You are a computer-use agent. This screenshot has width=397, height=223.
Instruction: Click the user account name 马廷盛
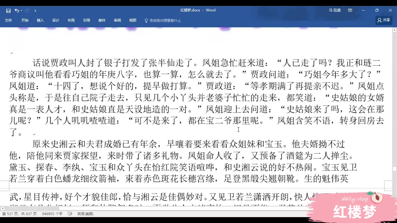[335, 10]
